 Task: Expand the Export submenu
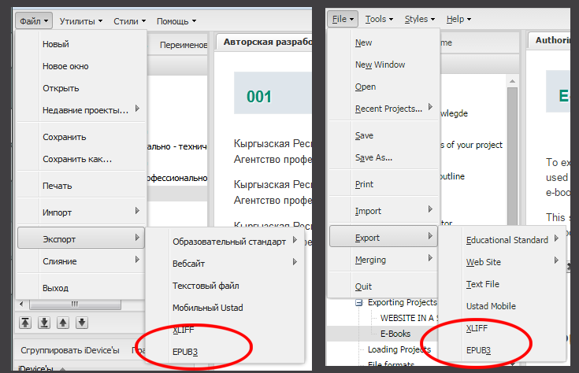(x=384, y=237)
